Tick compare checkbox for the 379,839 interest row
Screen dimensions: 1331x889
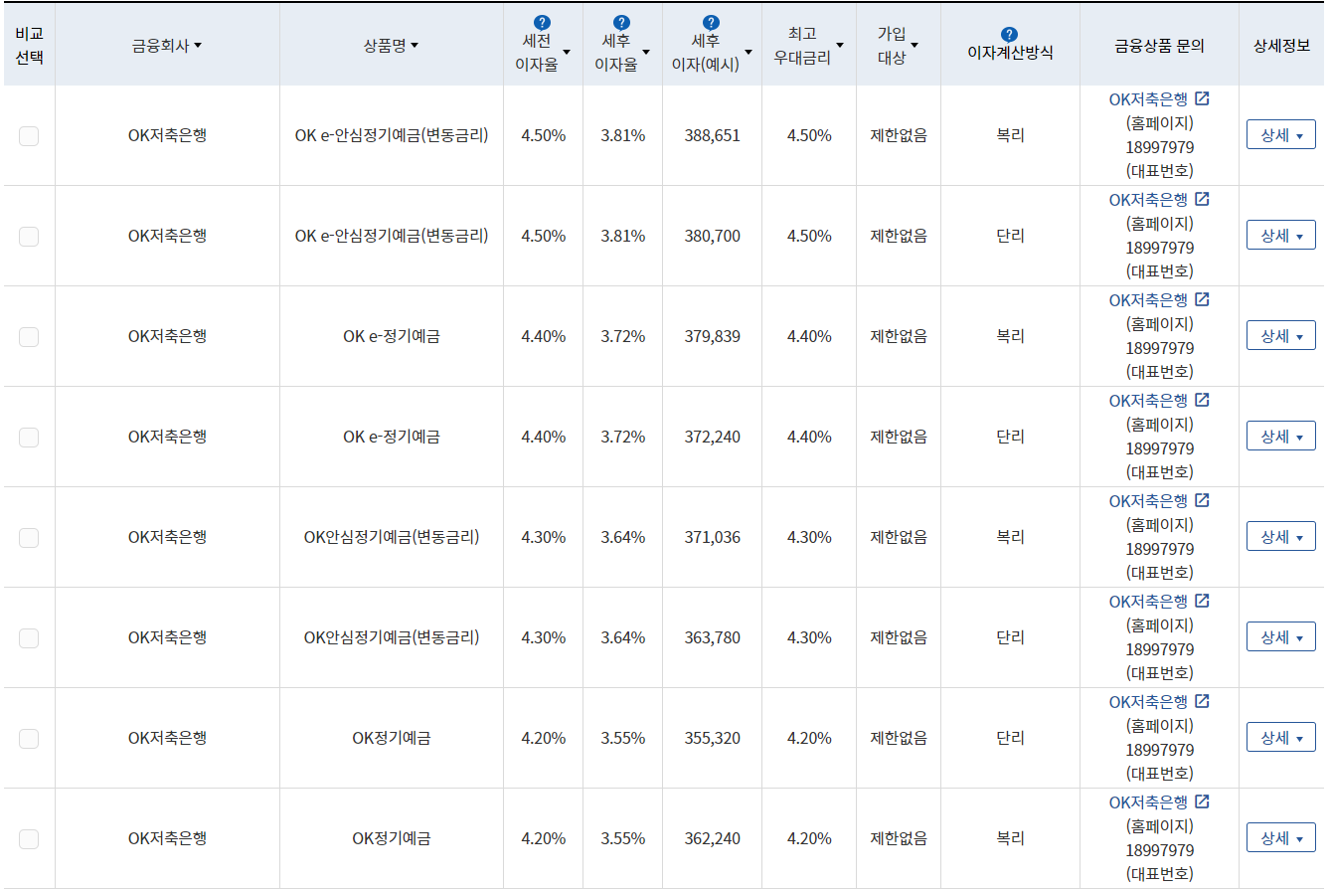pos(29,337)
